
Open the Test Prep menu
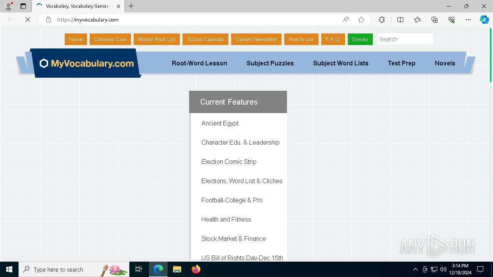pyautogui.click(x=401, y=63)
